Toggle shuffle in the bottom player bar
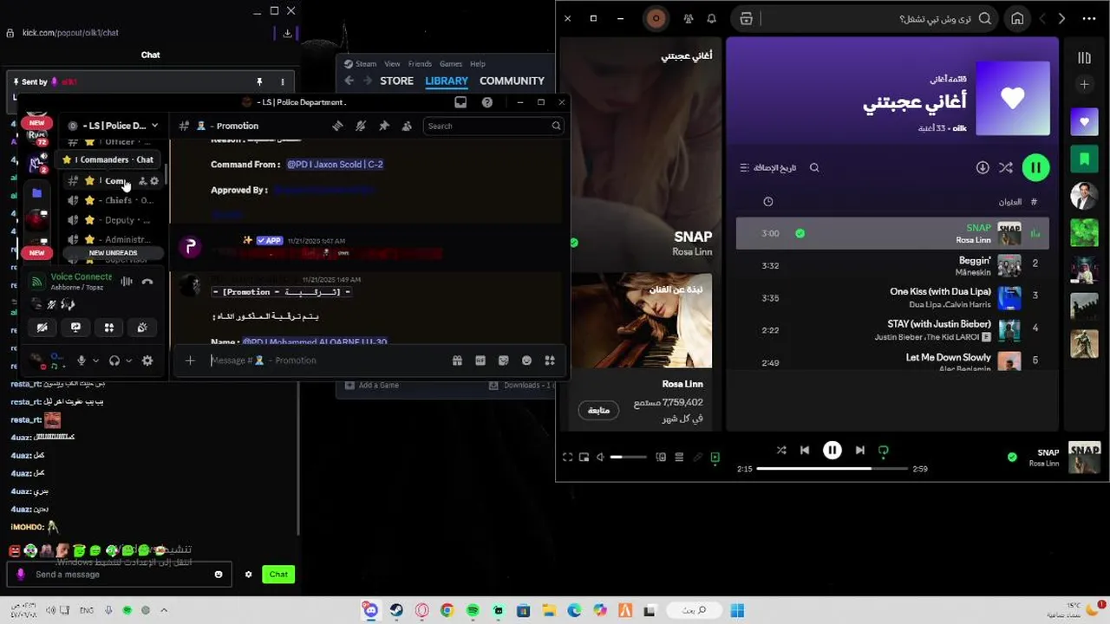The height and width of the screenshot is (624, 1110). [x=781, y=450]
